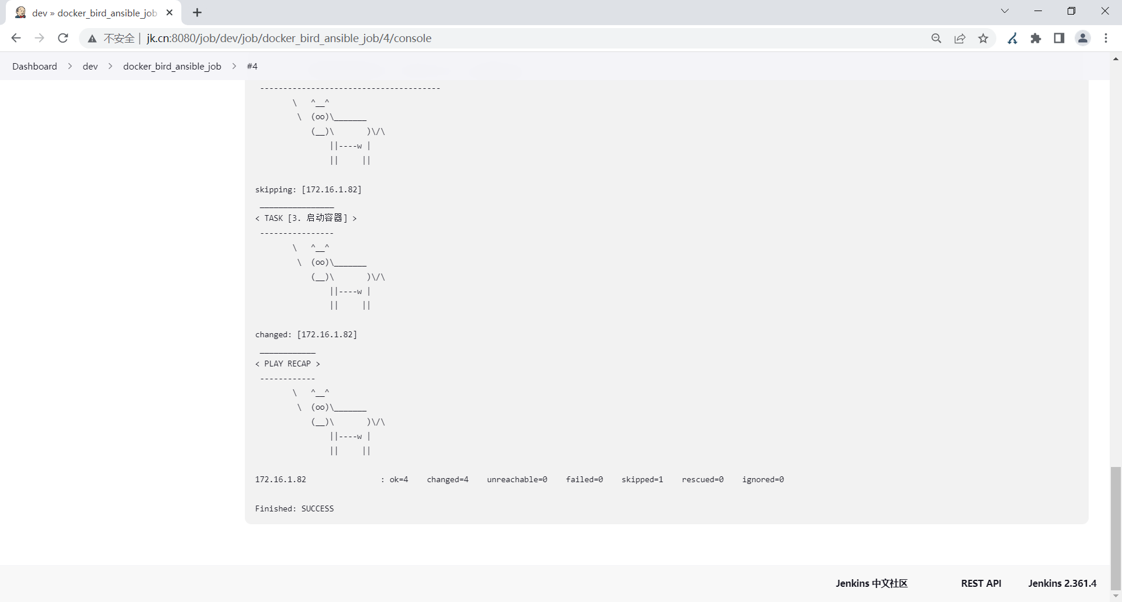This screenshot has height=602, width=1122.
Task: Click the 'changed=4' recap value
Action: click(448, 479)
